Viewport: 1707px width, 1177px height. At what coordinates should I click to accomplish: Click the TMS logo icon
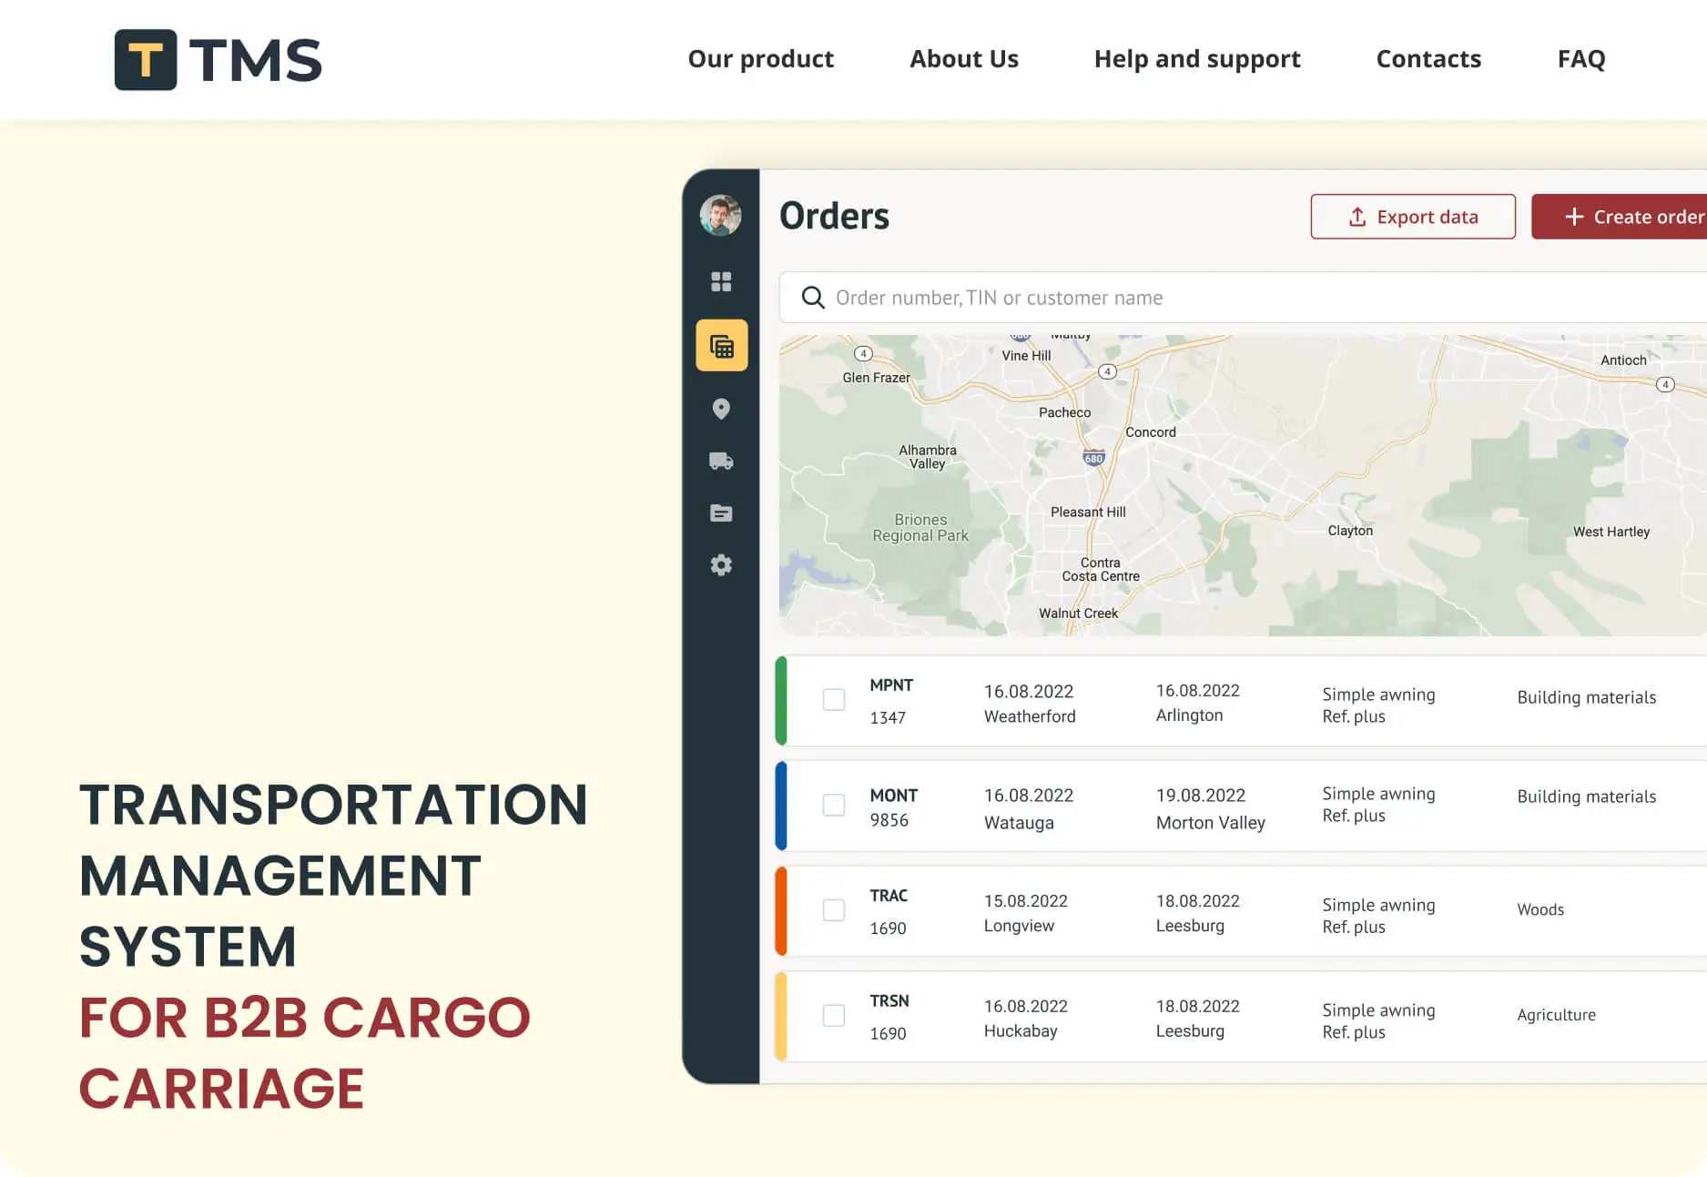[146, 60]
